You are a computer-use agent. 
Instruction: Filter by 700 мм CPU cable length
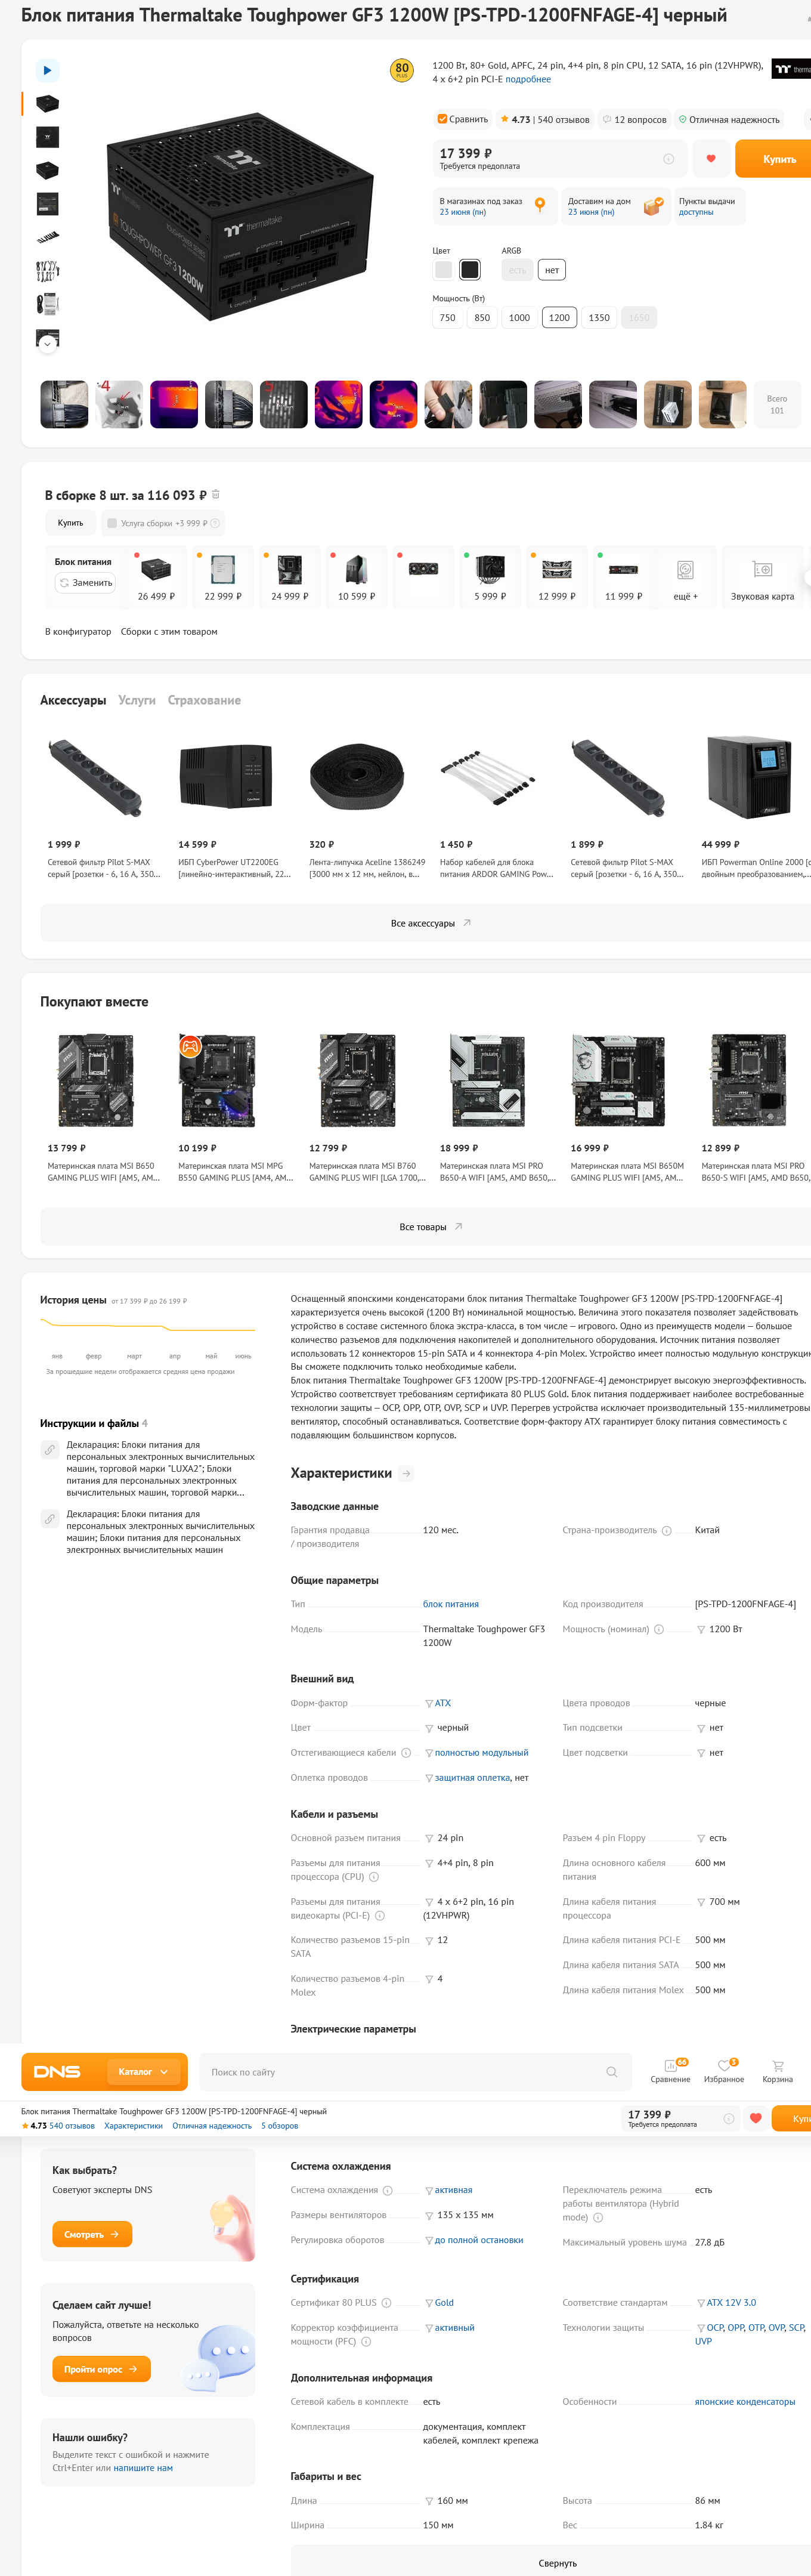click(701, 1902)
